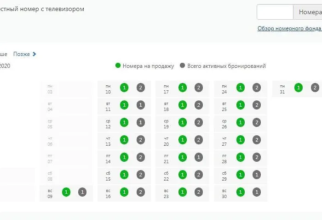Click gray bookings circle for Sunday 09
322x220 pixels.
click(82, 192)
